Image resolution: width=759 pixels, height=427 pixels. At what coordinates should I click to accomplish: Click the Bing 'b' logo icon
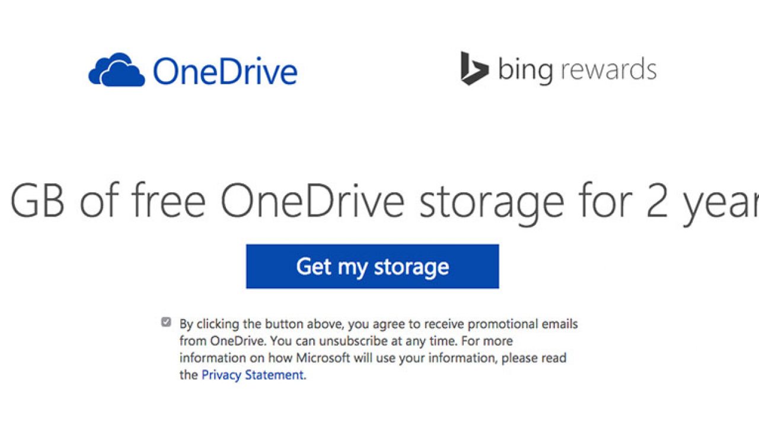[474, 69]
